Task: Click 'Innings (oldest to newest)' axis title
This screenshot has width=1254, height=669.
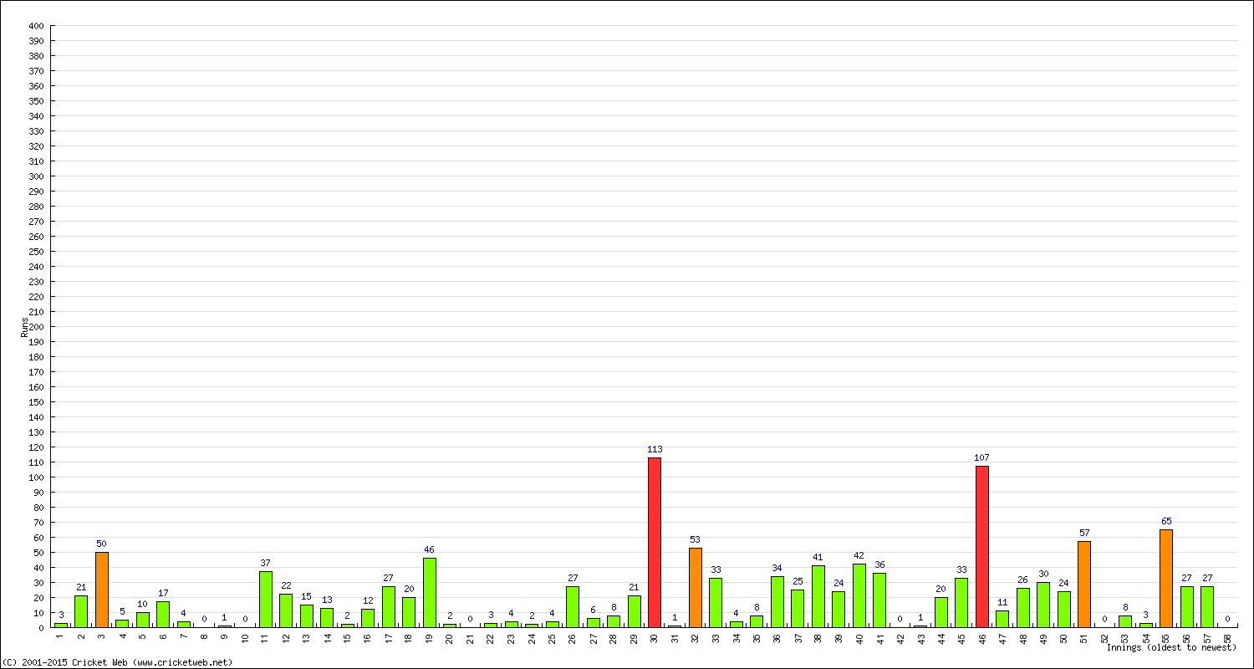Action: pyautogui.click(x=1171, y=648)
